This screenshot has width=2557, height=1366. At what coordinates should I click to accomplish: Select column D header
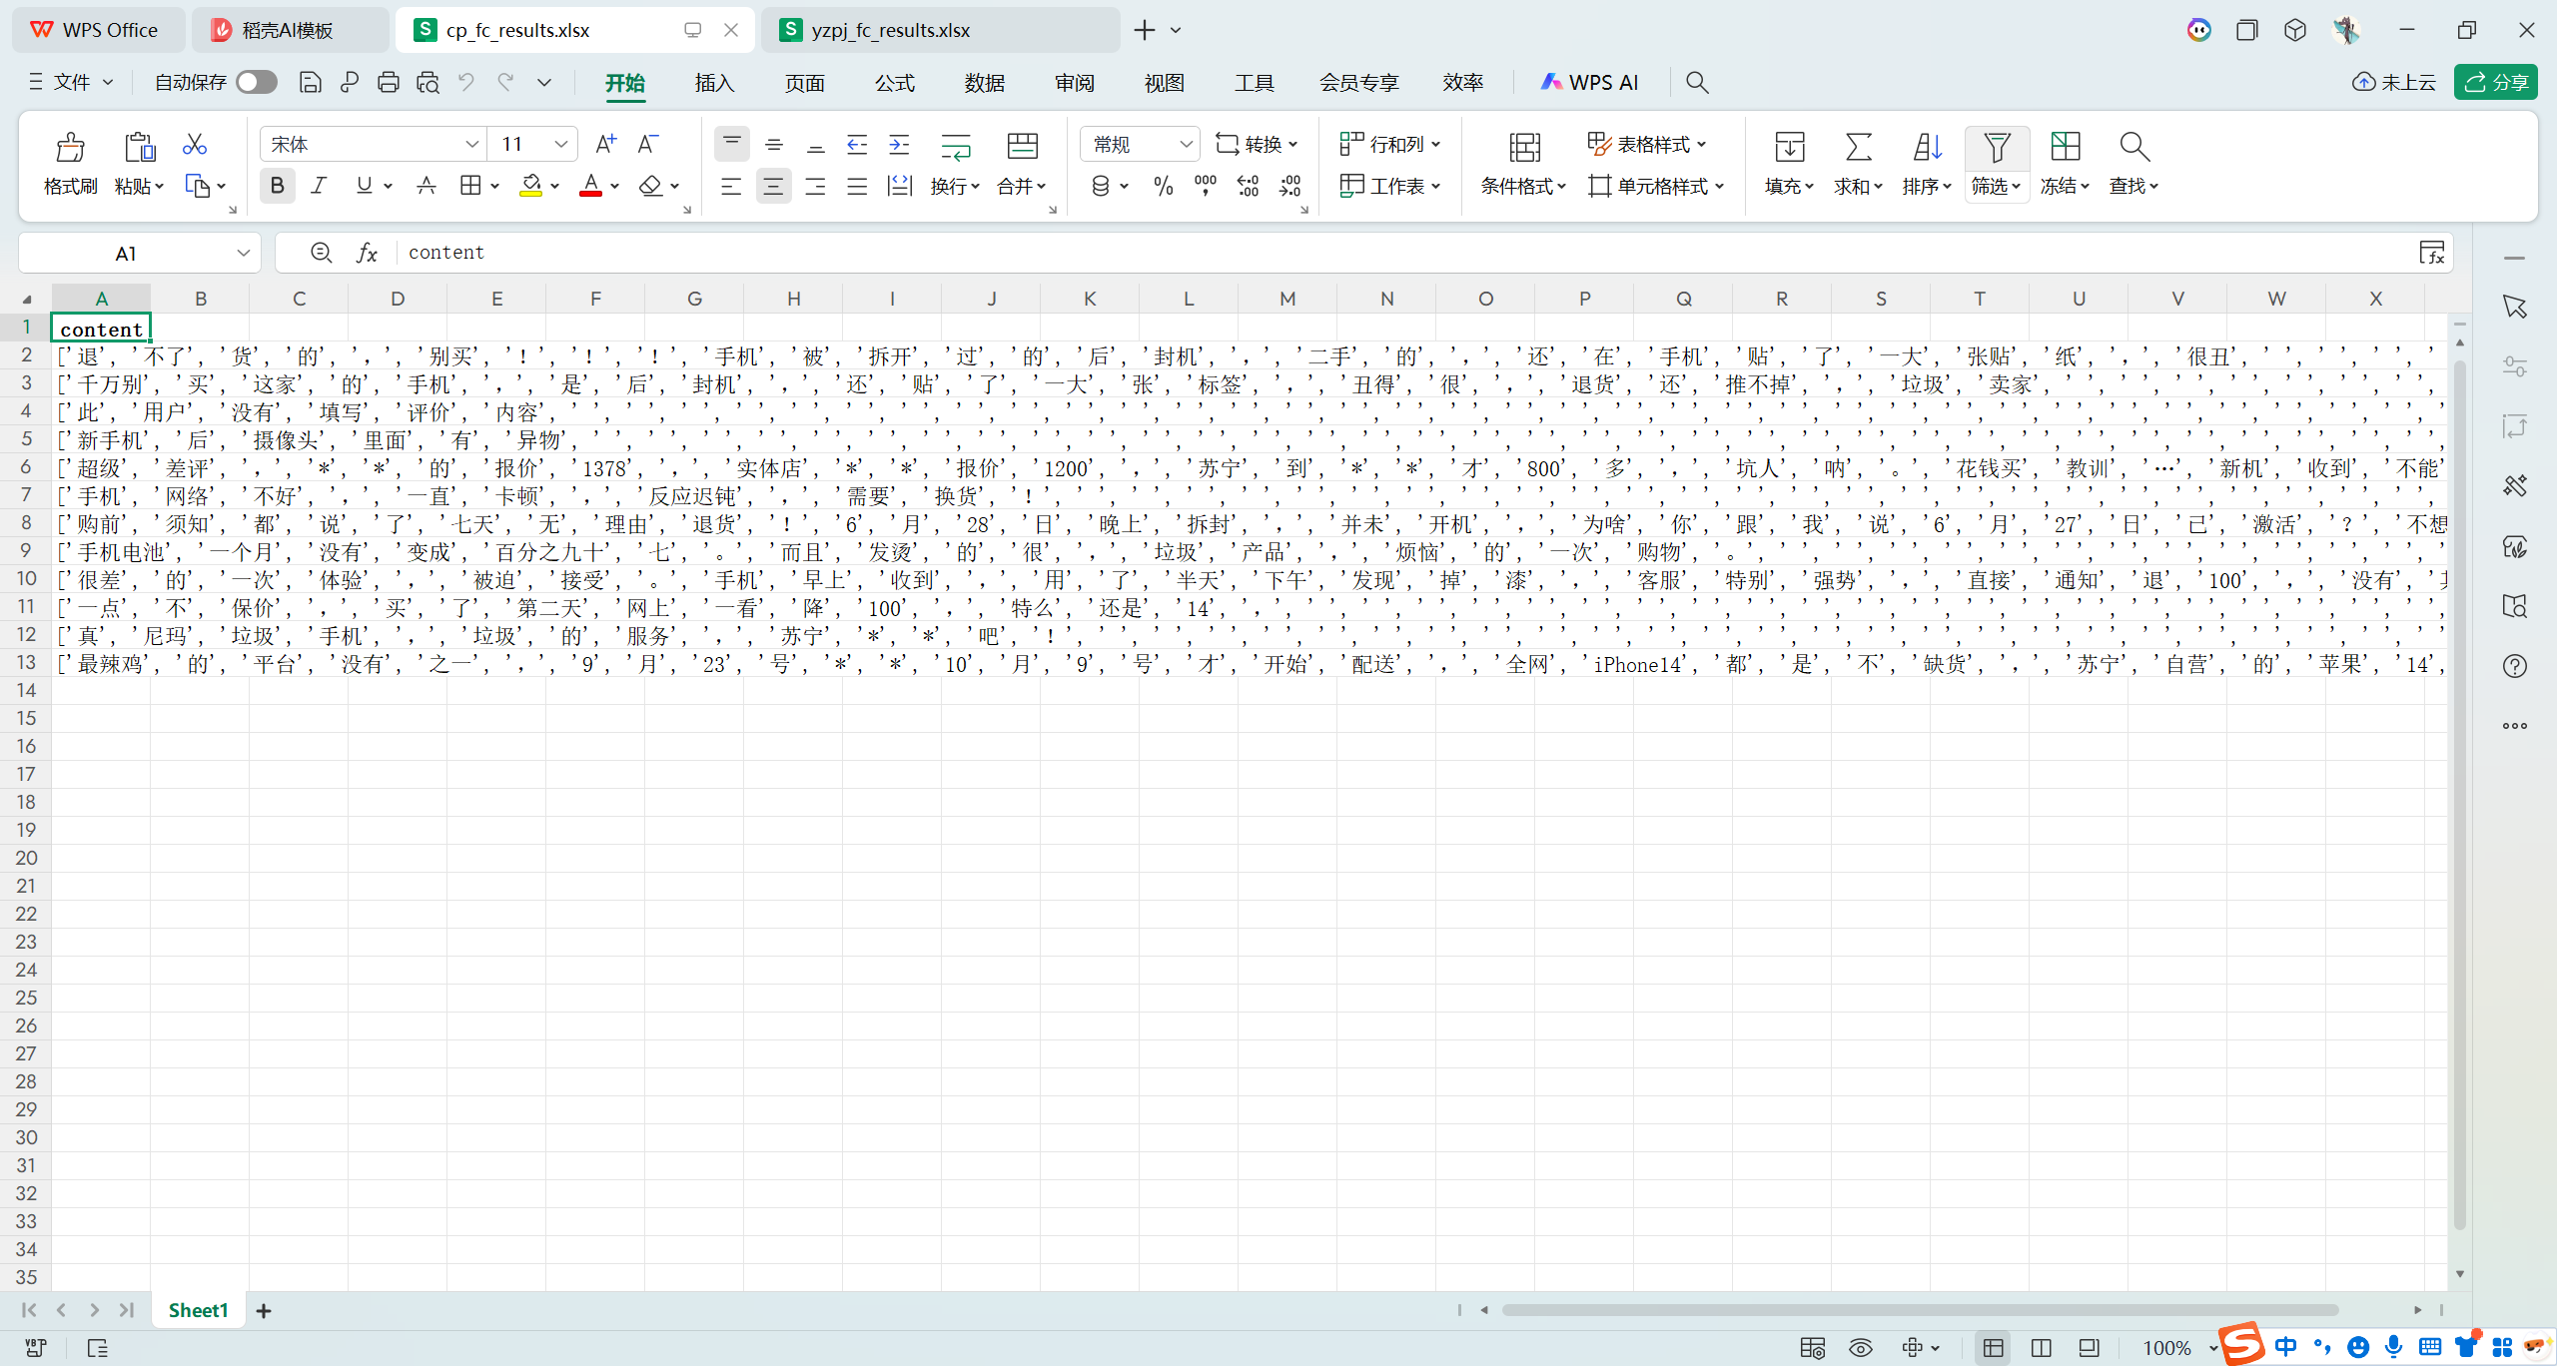click(x=398, y=299)
